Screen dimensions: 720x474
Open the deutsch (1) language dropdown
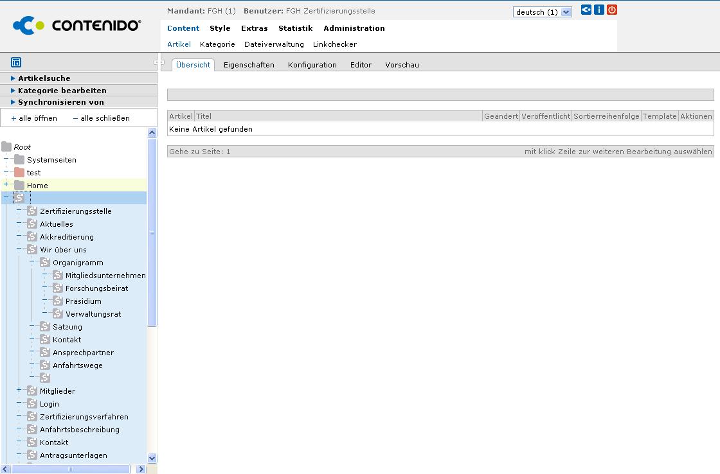[x=543, y=12]
